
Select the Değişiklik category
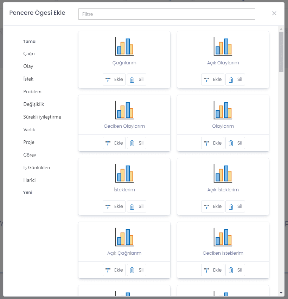pyautogui.click(x=33, y=104)
